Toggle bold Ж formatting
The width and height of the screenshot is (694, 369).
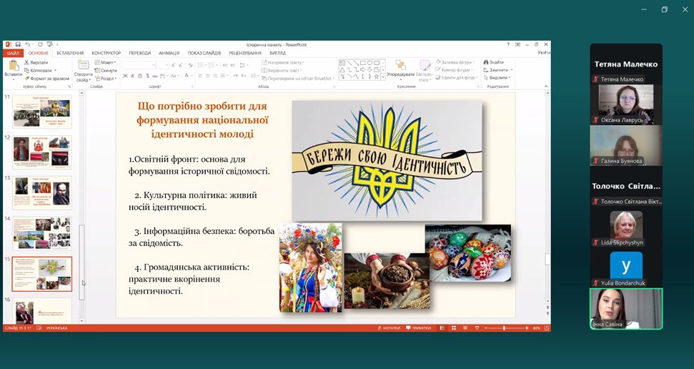pyautogui.click(x=125, y=75)
